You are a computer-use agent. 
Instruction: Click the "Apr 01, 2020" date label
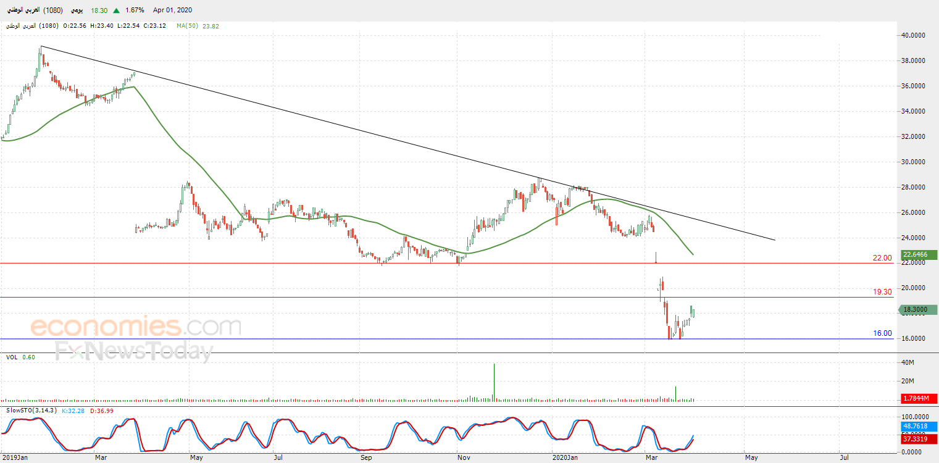[x=172, y=10]
